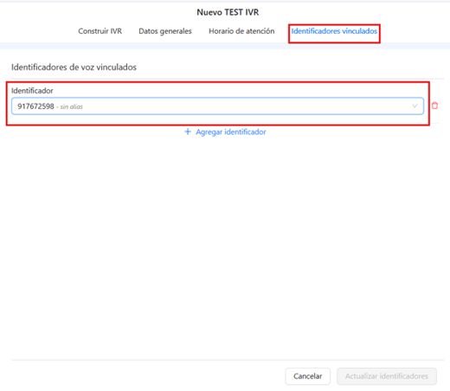Delete the 917672598 identifier with trash icon
Screen dimensions: 450x391
click(434, 106)
